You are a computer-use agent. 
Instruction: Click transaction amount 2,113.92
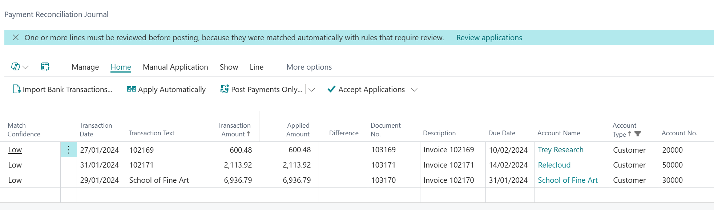231,165
